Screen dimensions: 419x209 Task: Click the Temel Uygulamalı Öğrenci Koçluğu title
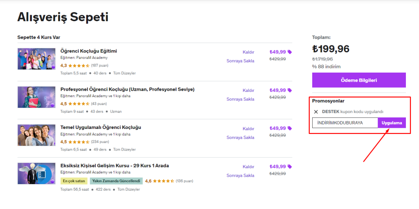point(101,127)
